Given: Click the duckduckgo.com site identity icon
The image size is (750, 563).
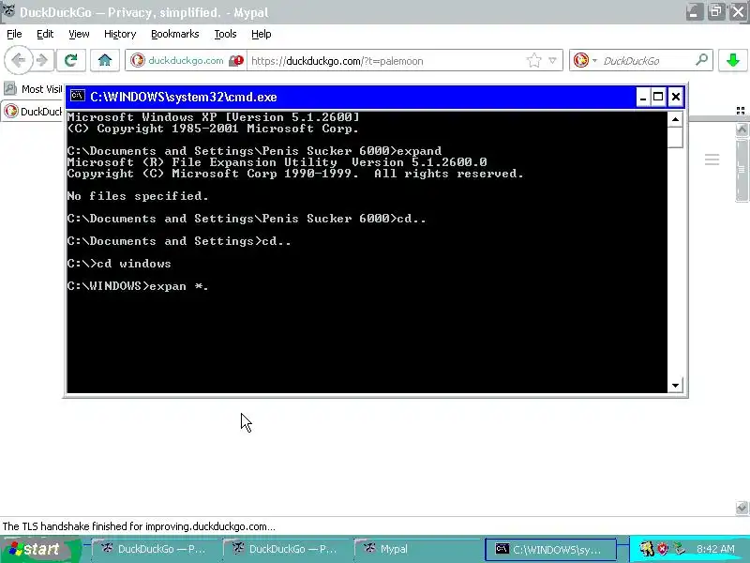Looking at the screenshot, I should (x=138, y=60).
